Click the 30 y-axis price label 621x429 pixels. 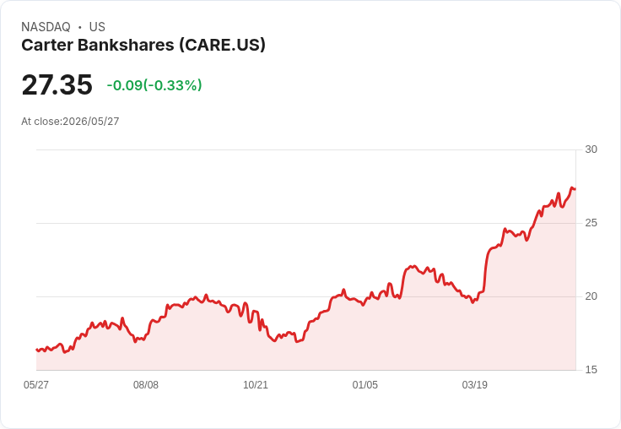click(x=591, y=149)
